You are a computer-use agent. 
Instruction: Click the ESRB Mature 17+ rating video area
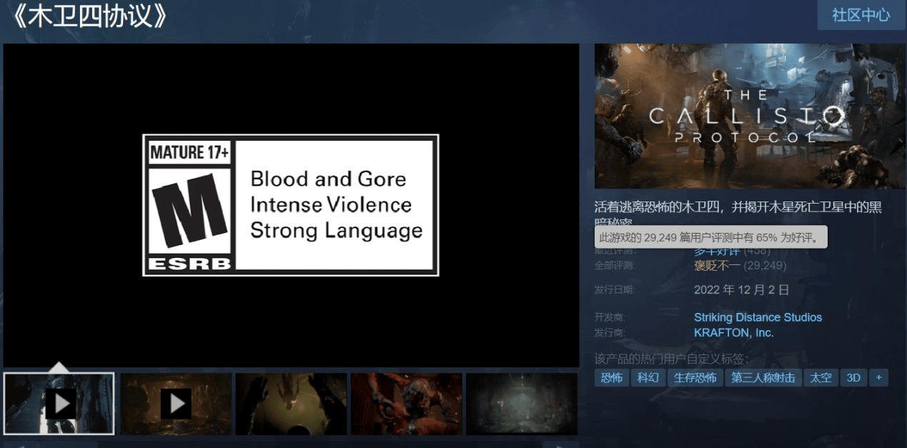click(291, 205)
